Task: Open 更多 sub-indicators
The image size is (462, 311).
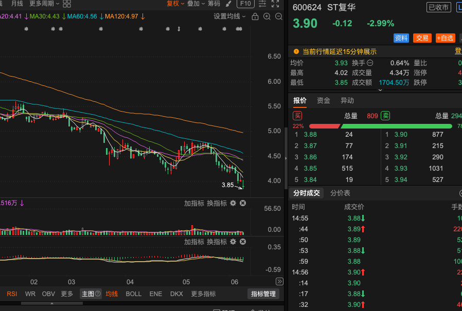Action: [x=67, y=294]
